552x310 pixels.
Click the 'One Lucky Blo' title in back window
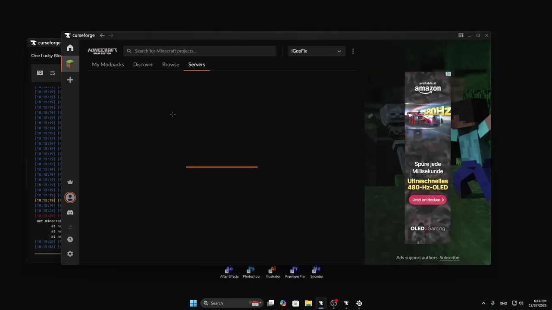point(46,56)
